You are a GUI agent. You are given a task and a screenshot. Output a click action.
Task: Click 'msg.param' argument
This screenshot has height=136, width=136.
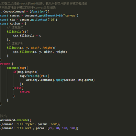[x=86, y=80]
